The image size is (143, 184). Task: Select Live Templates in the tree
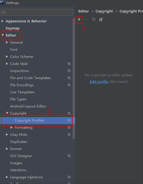[22, 92]
